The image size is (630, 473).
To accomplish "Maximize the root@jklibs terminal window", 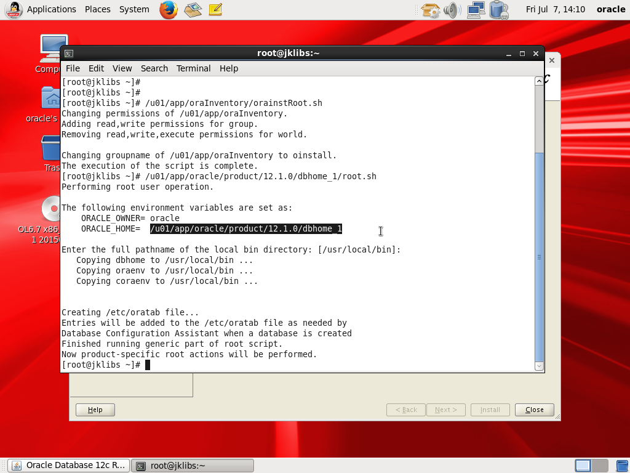I will [522, 54].
